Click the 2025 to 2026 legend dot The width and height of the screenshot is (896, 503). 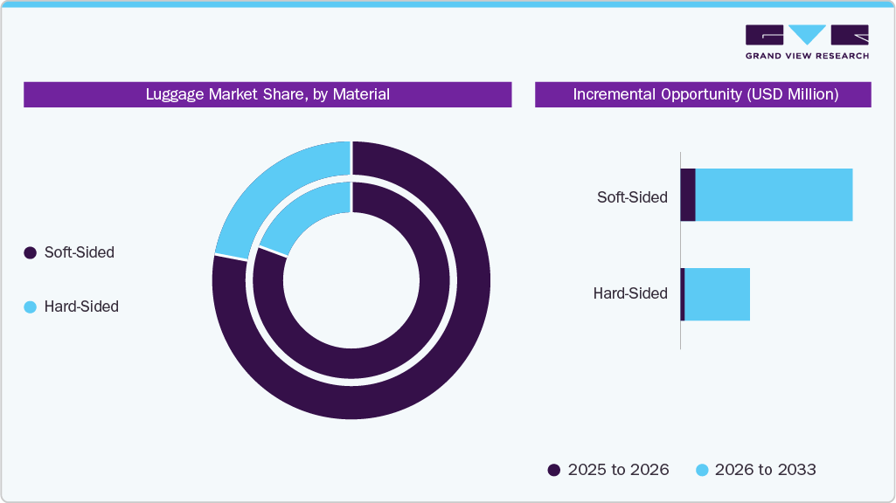(553, 470)
